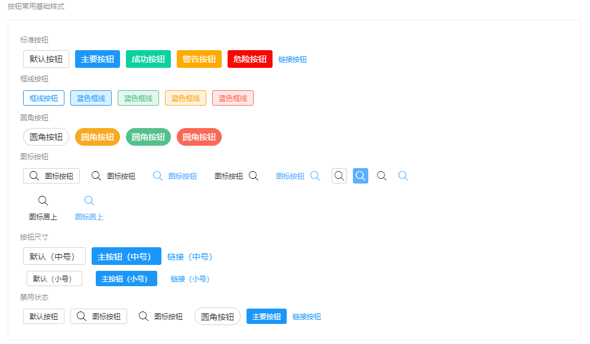Viewport: 590px width, 344px height.
Task: Click the red 危险按钮 button
Action: pyautogui.click(x=250, y=59)
